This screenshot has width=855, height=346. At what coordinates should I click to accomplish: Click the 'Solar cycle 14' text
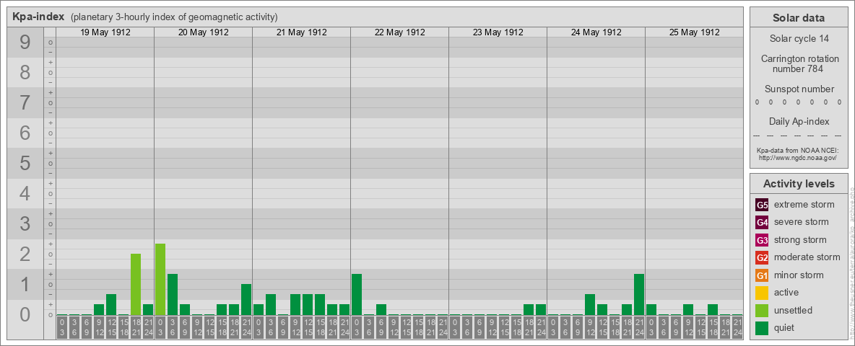(799, 39)
